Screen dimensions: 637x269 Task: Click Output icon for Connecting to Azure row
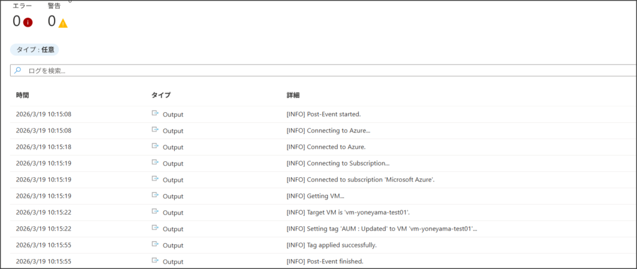(156, 130)
